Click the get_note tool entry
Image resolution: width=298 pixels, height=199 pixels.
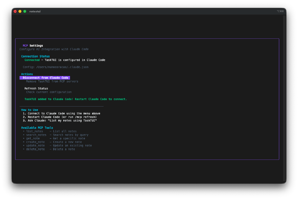click(54, 138)
